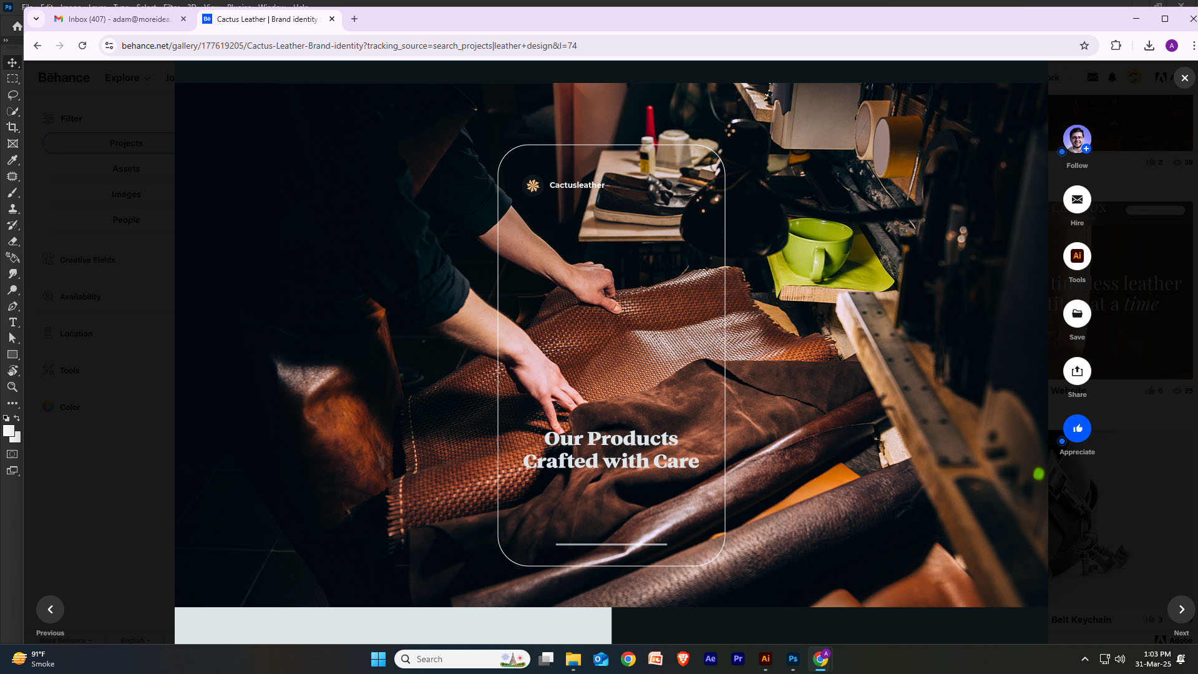Select the Lasso tool in Photoshop
Screen dimensions: 1198x674
12,95
